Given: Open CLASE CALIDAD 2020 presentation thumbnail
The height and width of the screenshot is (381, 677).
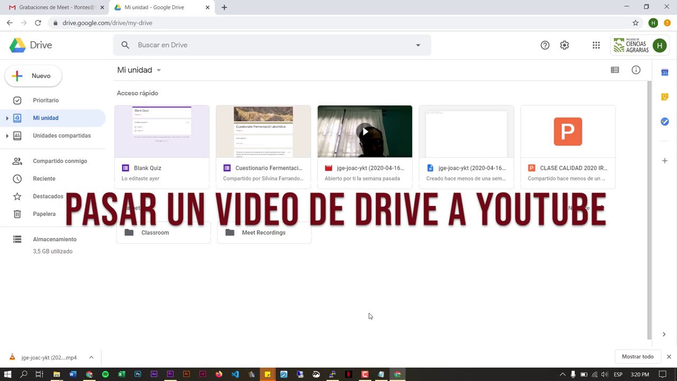Looking at the screenshot, I should (568, 132).
